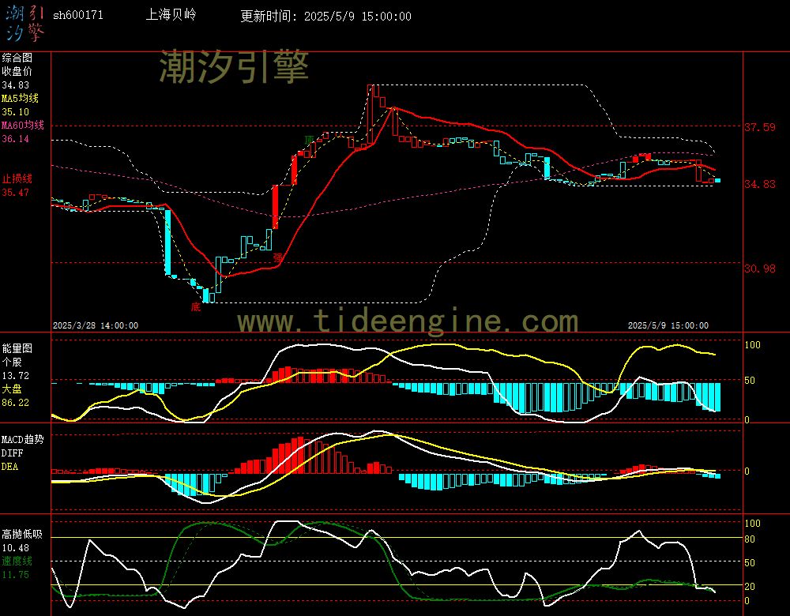Image resolution: width=790 pixels, height=616 pixels.
Task: Select the 综合图 panel label
Action: 17,58
